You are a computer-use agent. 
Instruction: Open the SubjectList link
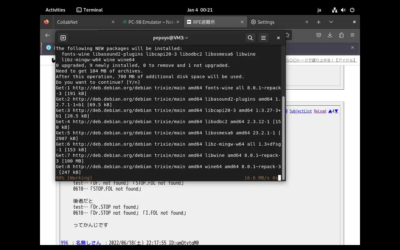point(301,111)
